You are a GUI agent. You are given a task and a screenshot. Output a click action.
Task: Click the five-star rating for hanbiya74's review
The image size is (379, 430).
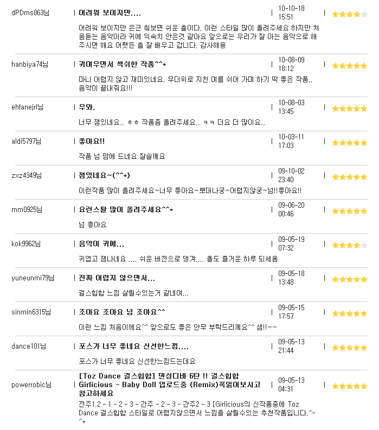click(350, 66)
